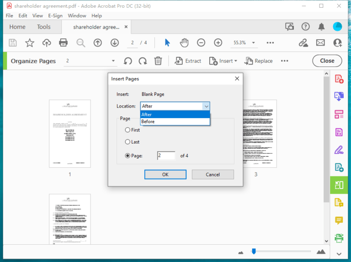Rotate pages clockwise icon
Image resolution: width=351 pixels, height=262 pixels.
click(x=143, y=61)
